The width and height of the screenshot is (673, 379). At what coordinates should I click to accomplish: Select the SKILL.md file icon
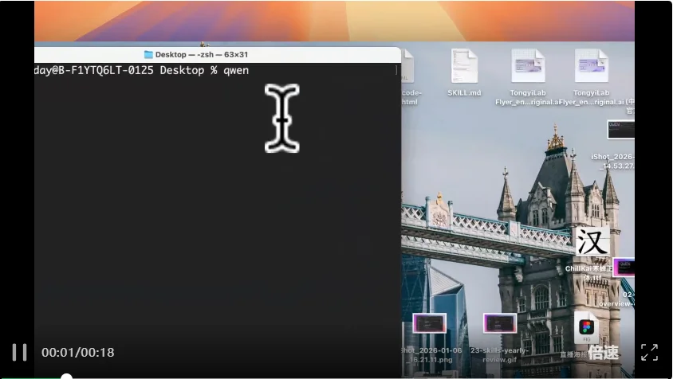[x=464, y=67]
